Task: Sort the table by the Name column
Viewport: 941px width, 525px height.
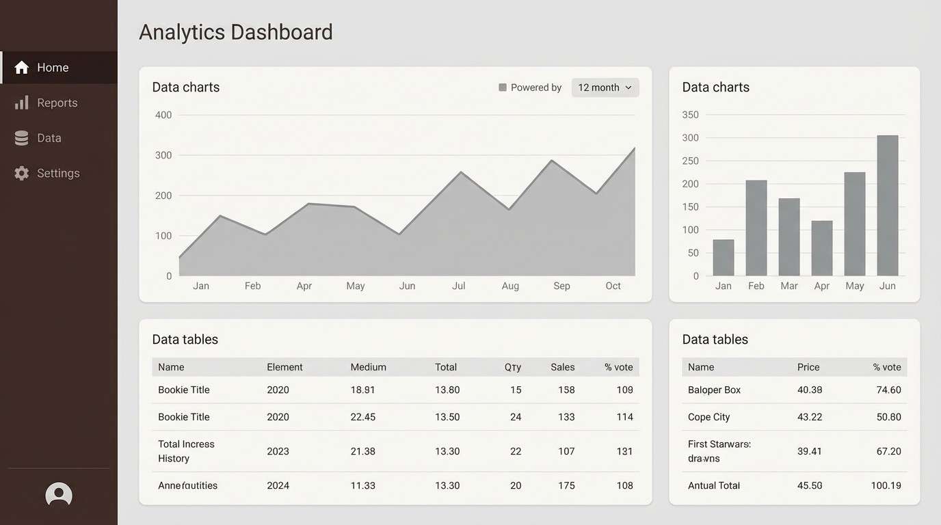Action: [170, 367]
